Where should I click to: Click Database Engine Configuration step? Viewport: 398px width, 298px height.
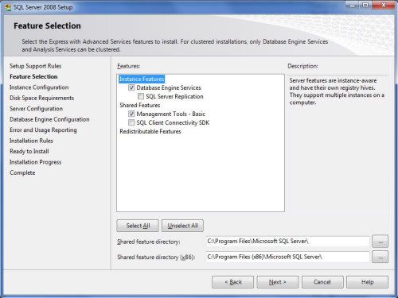tap(49, 119)
